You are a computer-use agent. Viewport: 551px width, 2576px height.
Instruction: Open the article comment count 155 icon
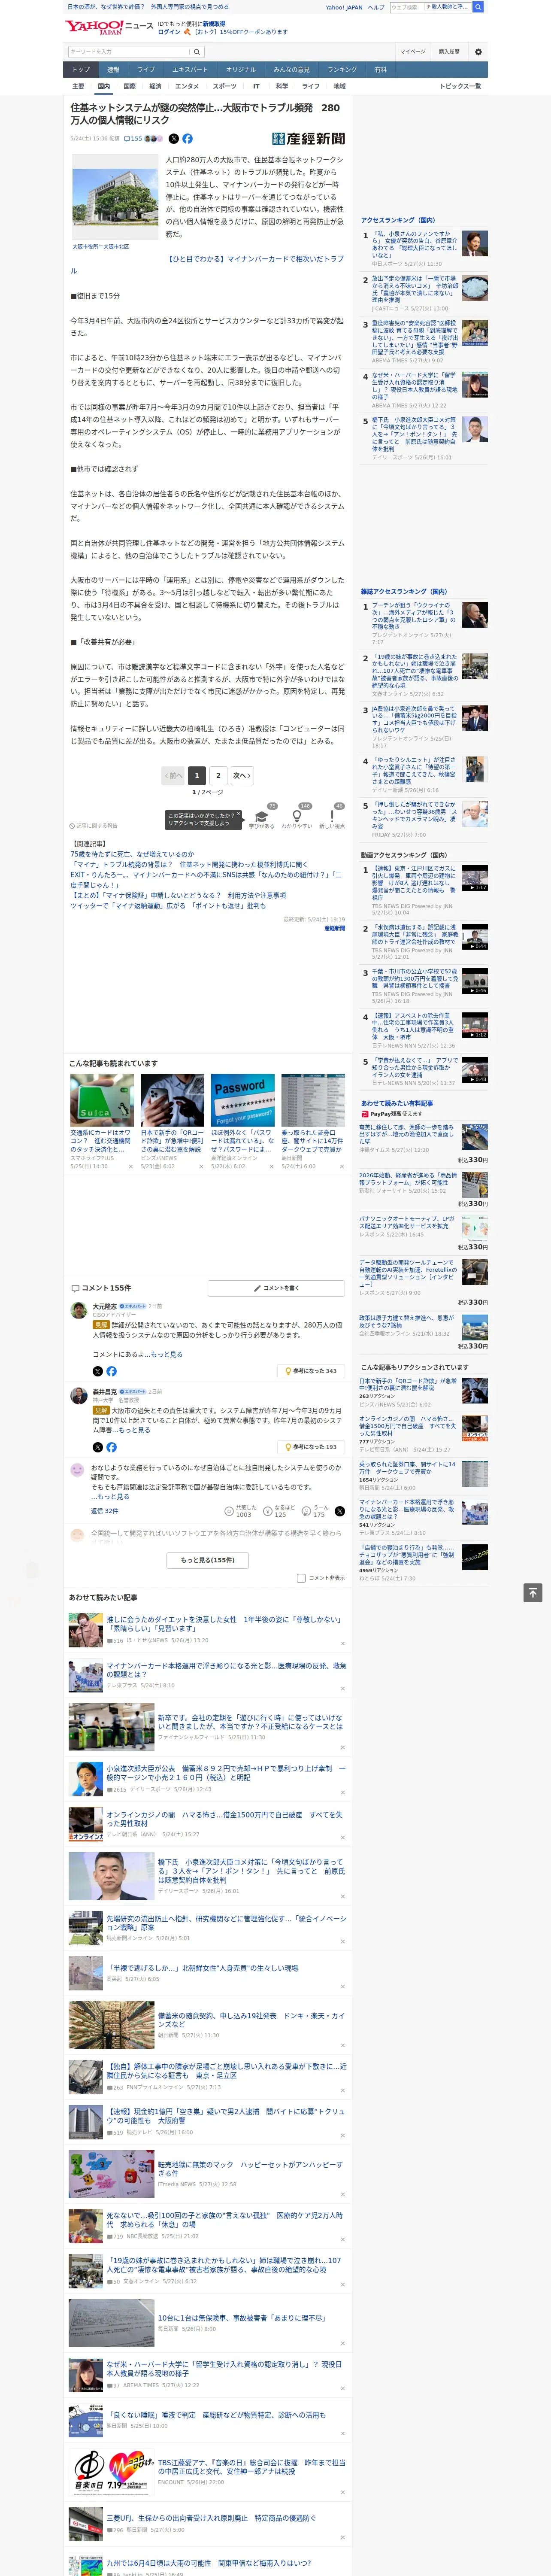pos(133,139)
